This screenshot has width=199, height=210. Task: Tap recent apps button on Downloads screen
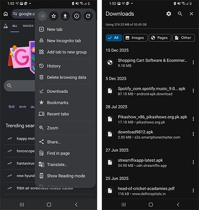click(124, 204)
